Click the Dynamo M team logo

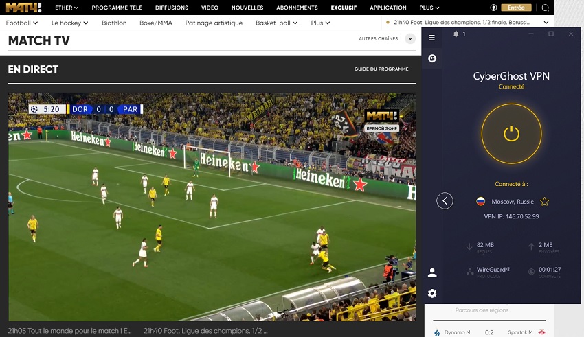[437, 332]
